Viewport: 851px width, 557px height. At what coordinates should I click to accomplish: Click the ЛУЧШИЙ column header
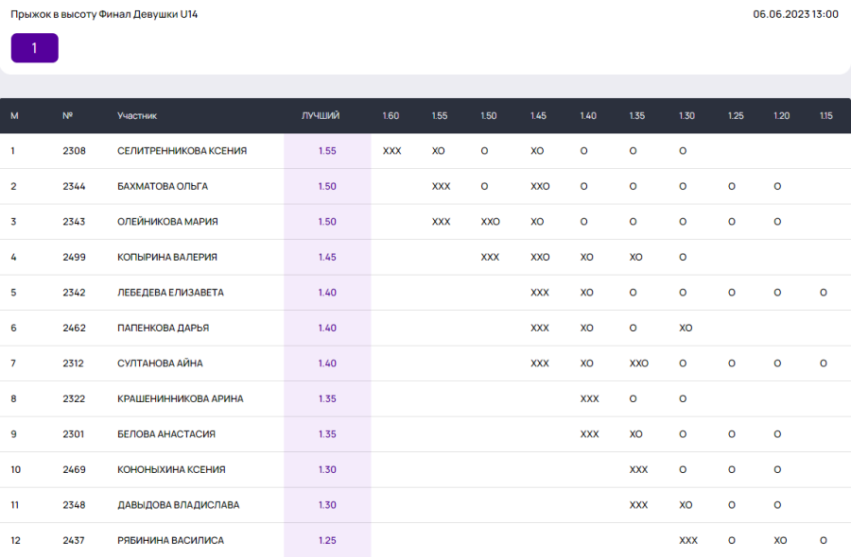(x=321, y=116)
